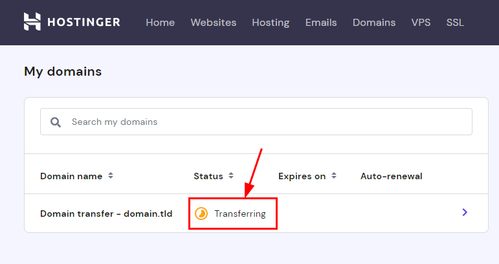The width and height of the screenshot is (499, 264).
Task: Click the Expires on header text
Action: click(x=302, y=176)
